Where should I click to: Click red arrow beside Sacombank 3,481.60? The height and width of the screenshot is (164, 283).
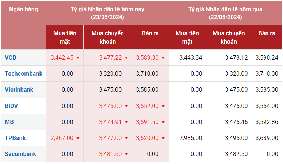click(x=126, y=154)
